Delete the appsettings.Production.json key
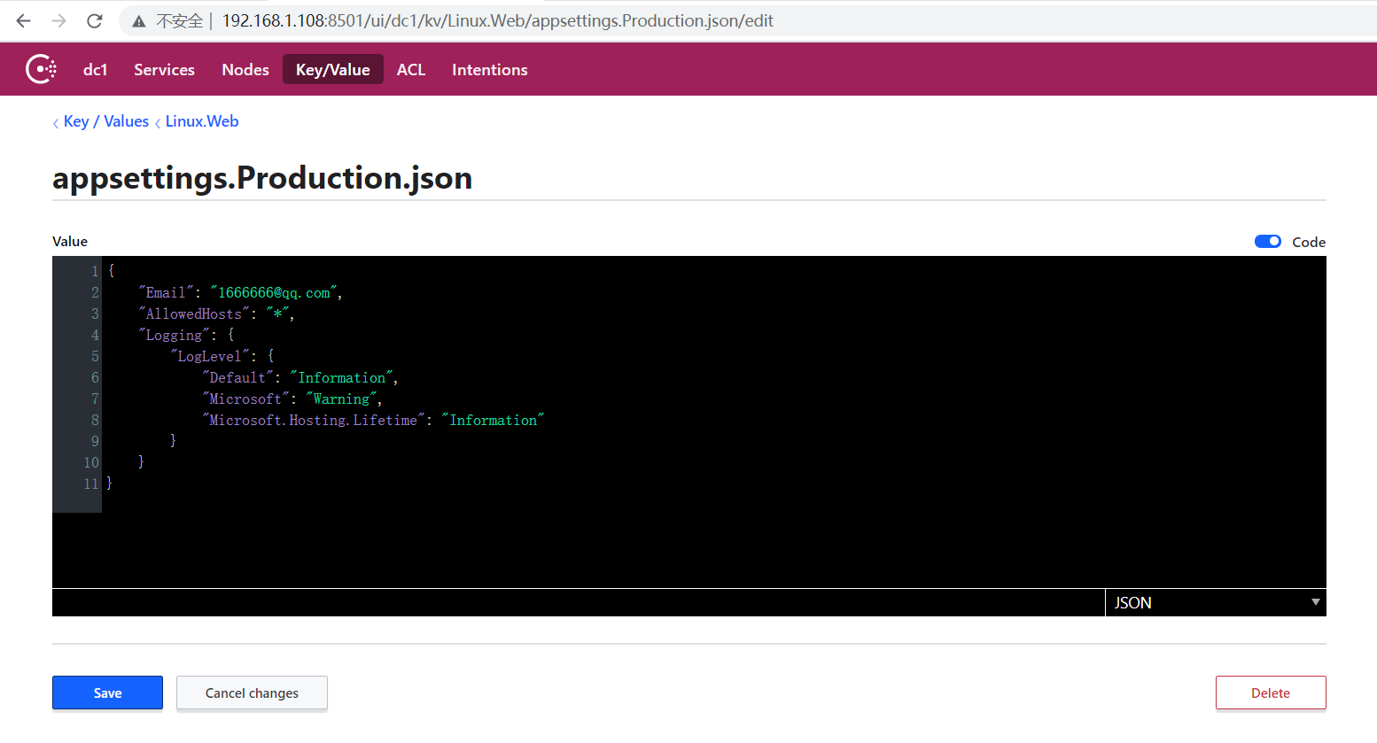 click(x=1271, y=693)
